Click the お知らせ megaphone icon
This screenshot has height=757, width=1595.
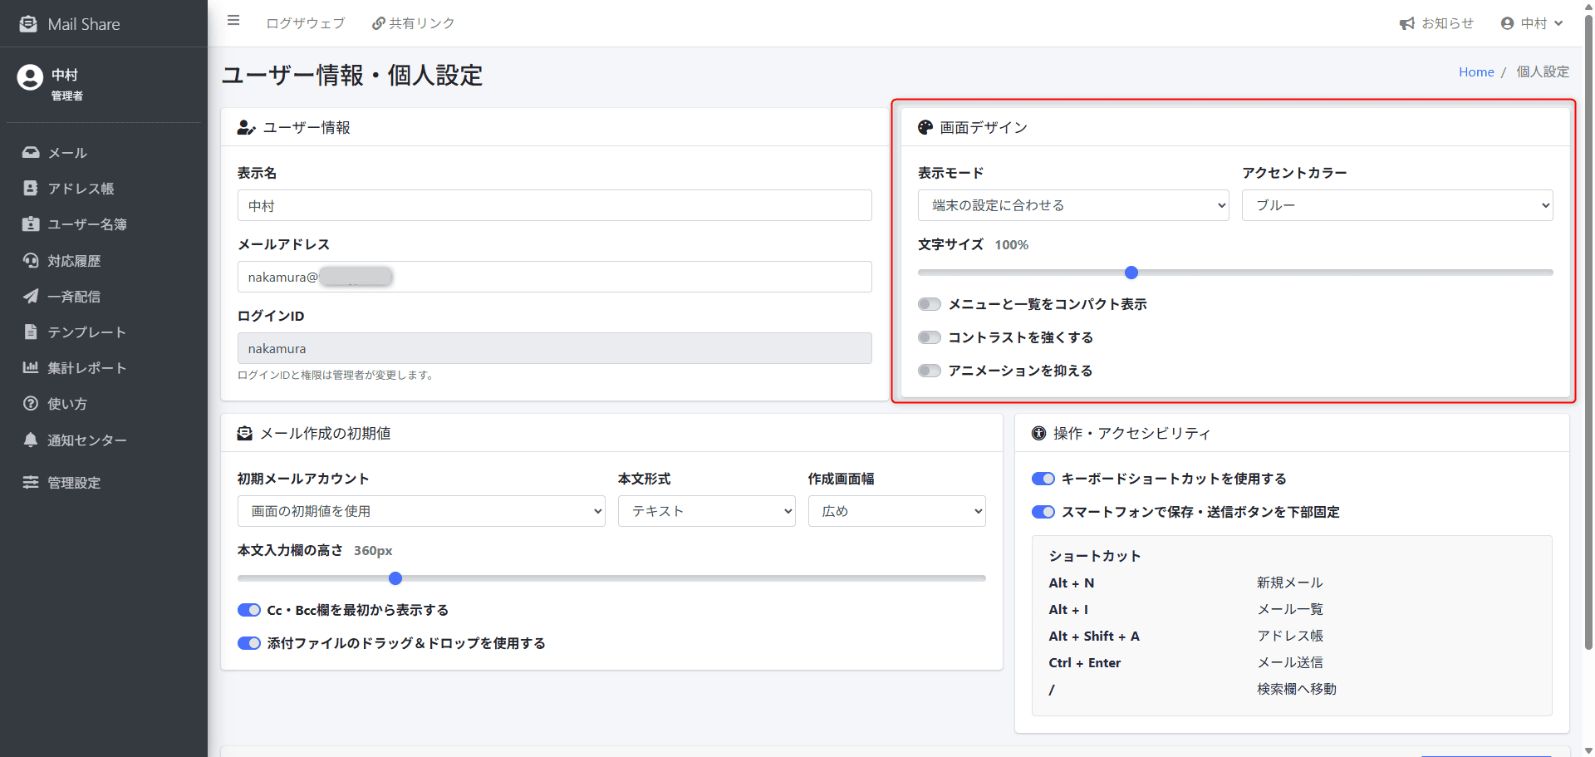[x=1406, y=23]
